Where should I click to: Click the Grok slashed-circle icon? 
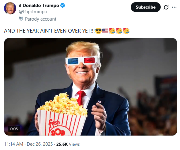[166, 7]
